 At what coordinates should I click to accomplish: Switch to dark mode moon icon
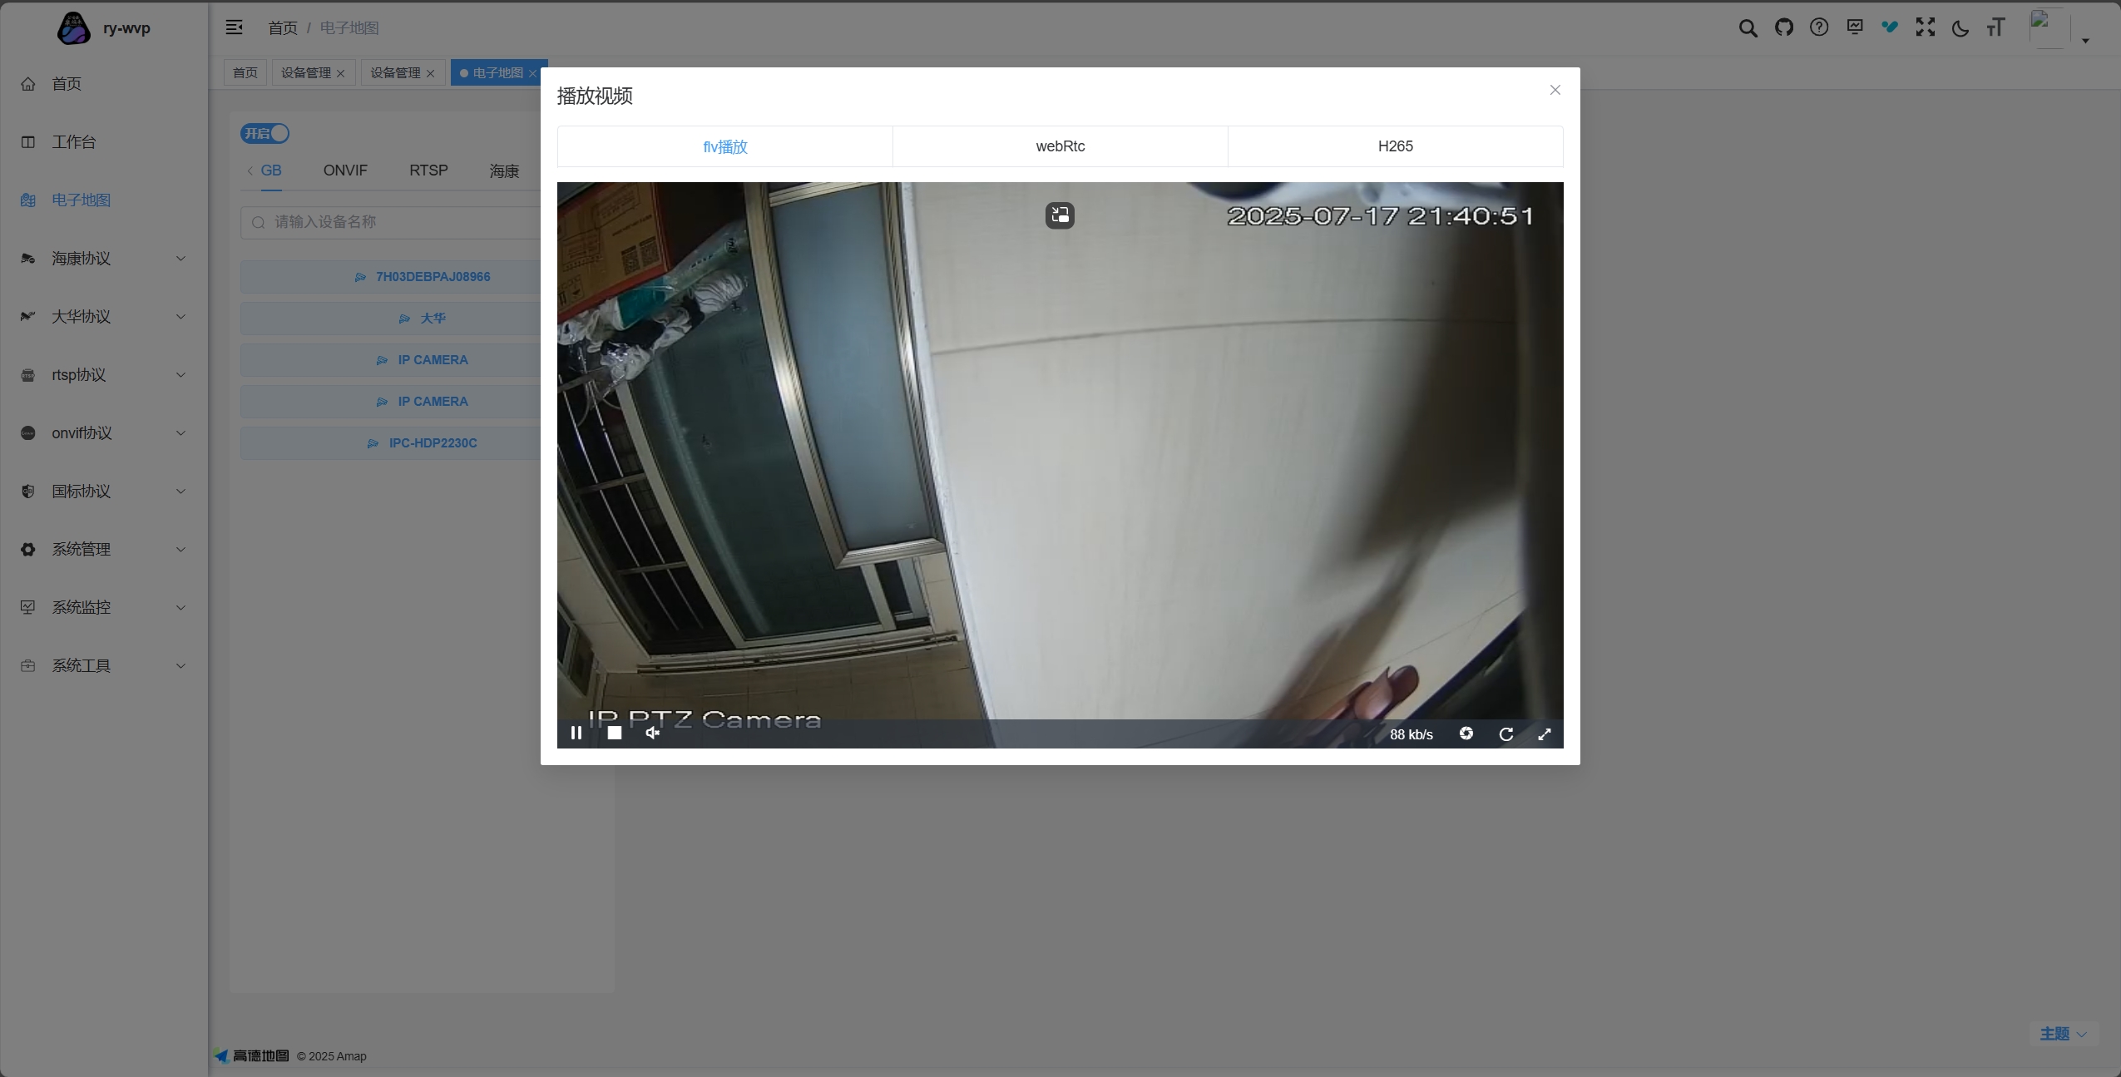[1960, 28]
